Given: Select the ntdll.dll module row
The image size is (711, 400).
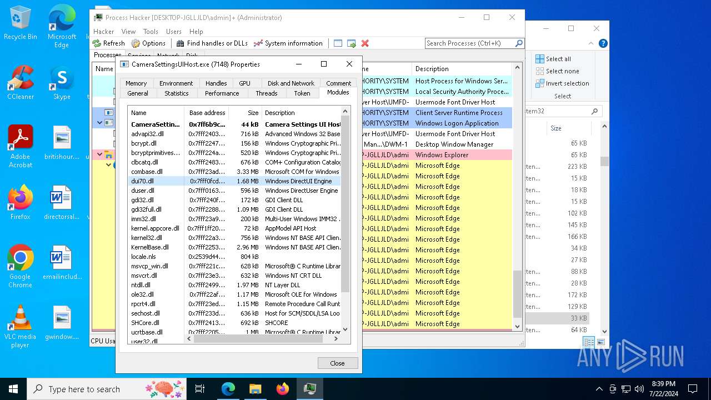Looking at the screenshot, I should click(x=234, y=285).
